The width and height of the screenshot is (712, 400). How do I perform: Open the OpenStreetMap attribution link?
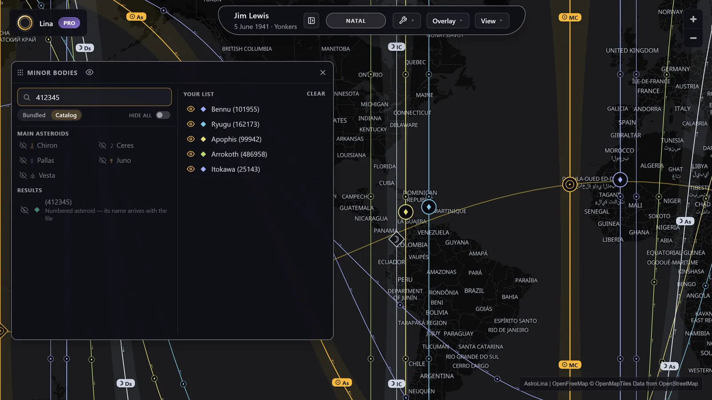click(x=678, y=384)
